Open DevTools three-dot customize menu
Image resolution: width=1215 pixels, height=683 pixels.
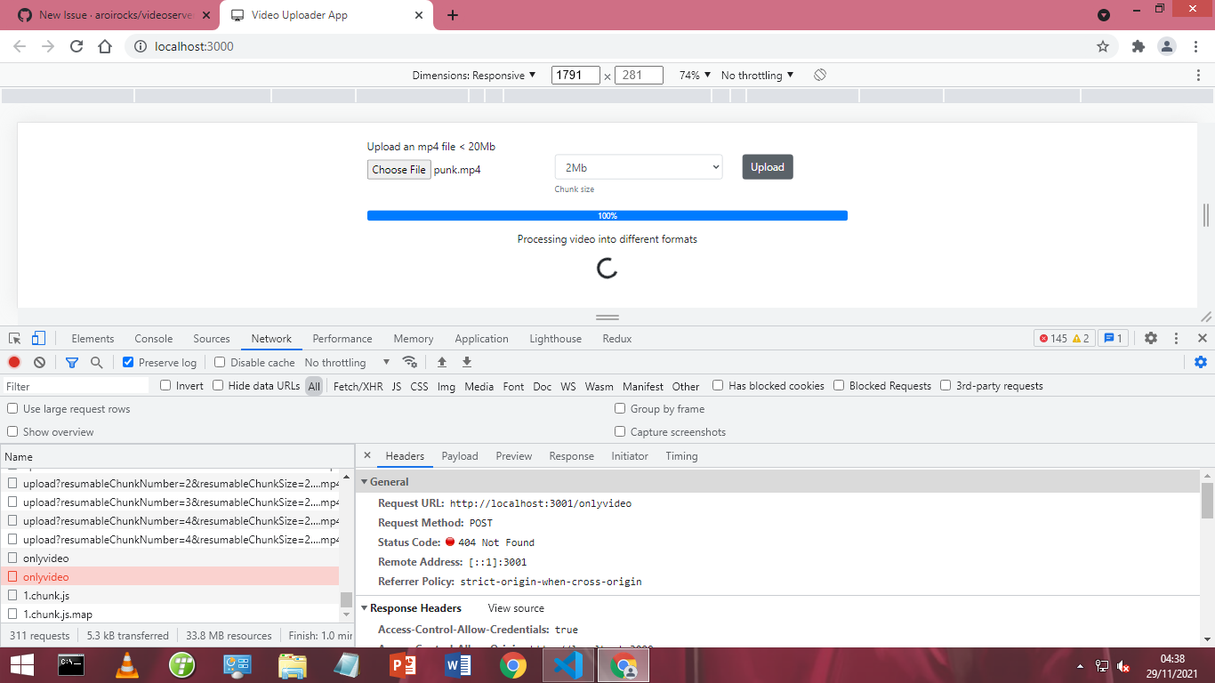point(1177,338)
